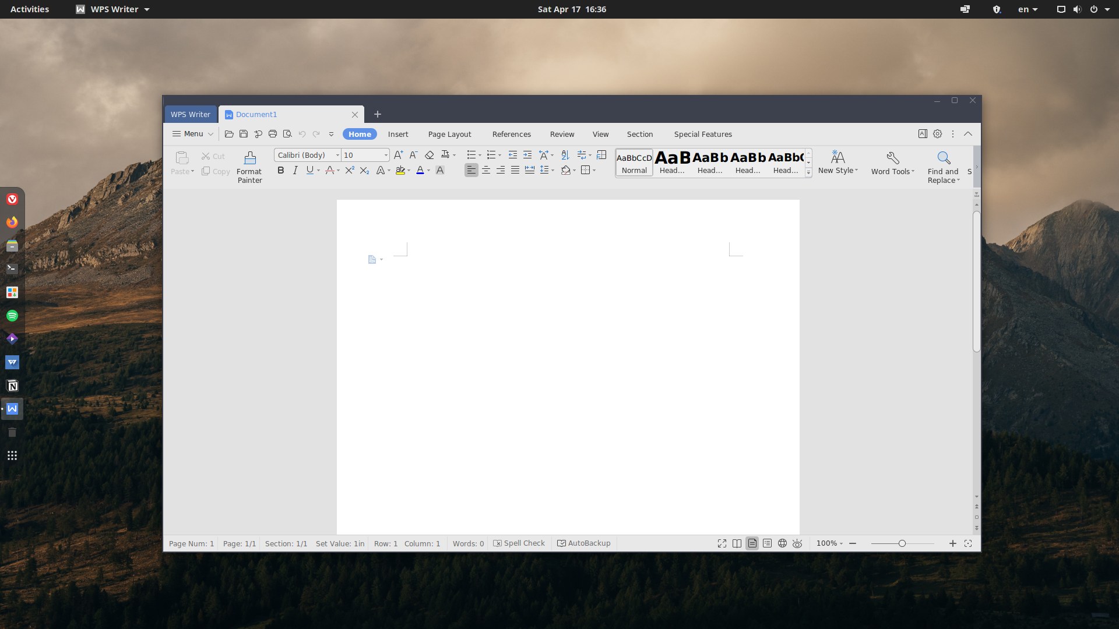Click the increase indent icon

527,155
